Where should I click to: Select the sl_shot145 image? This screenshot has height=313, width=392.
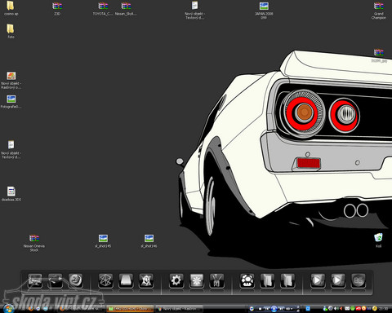pyautogui.click(x=103, y=241)
